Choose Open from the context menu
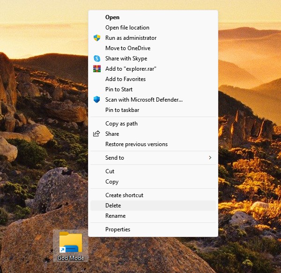The image size is (281, 273). 153,17
